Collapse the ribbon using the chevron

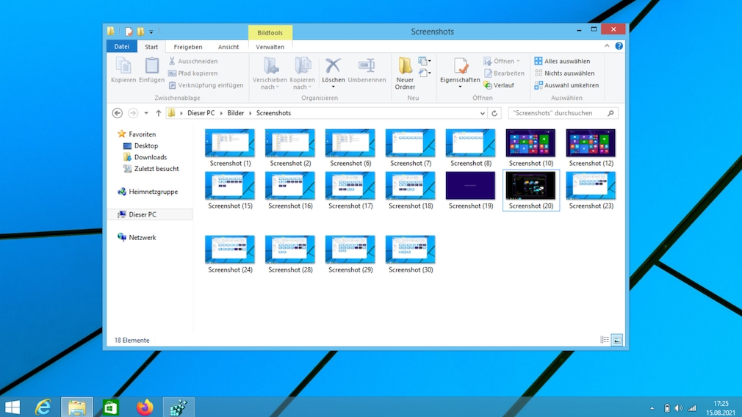tap(607, 46)
